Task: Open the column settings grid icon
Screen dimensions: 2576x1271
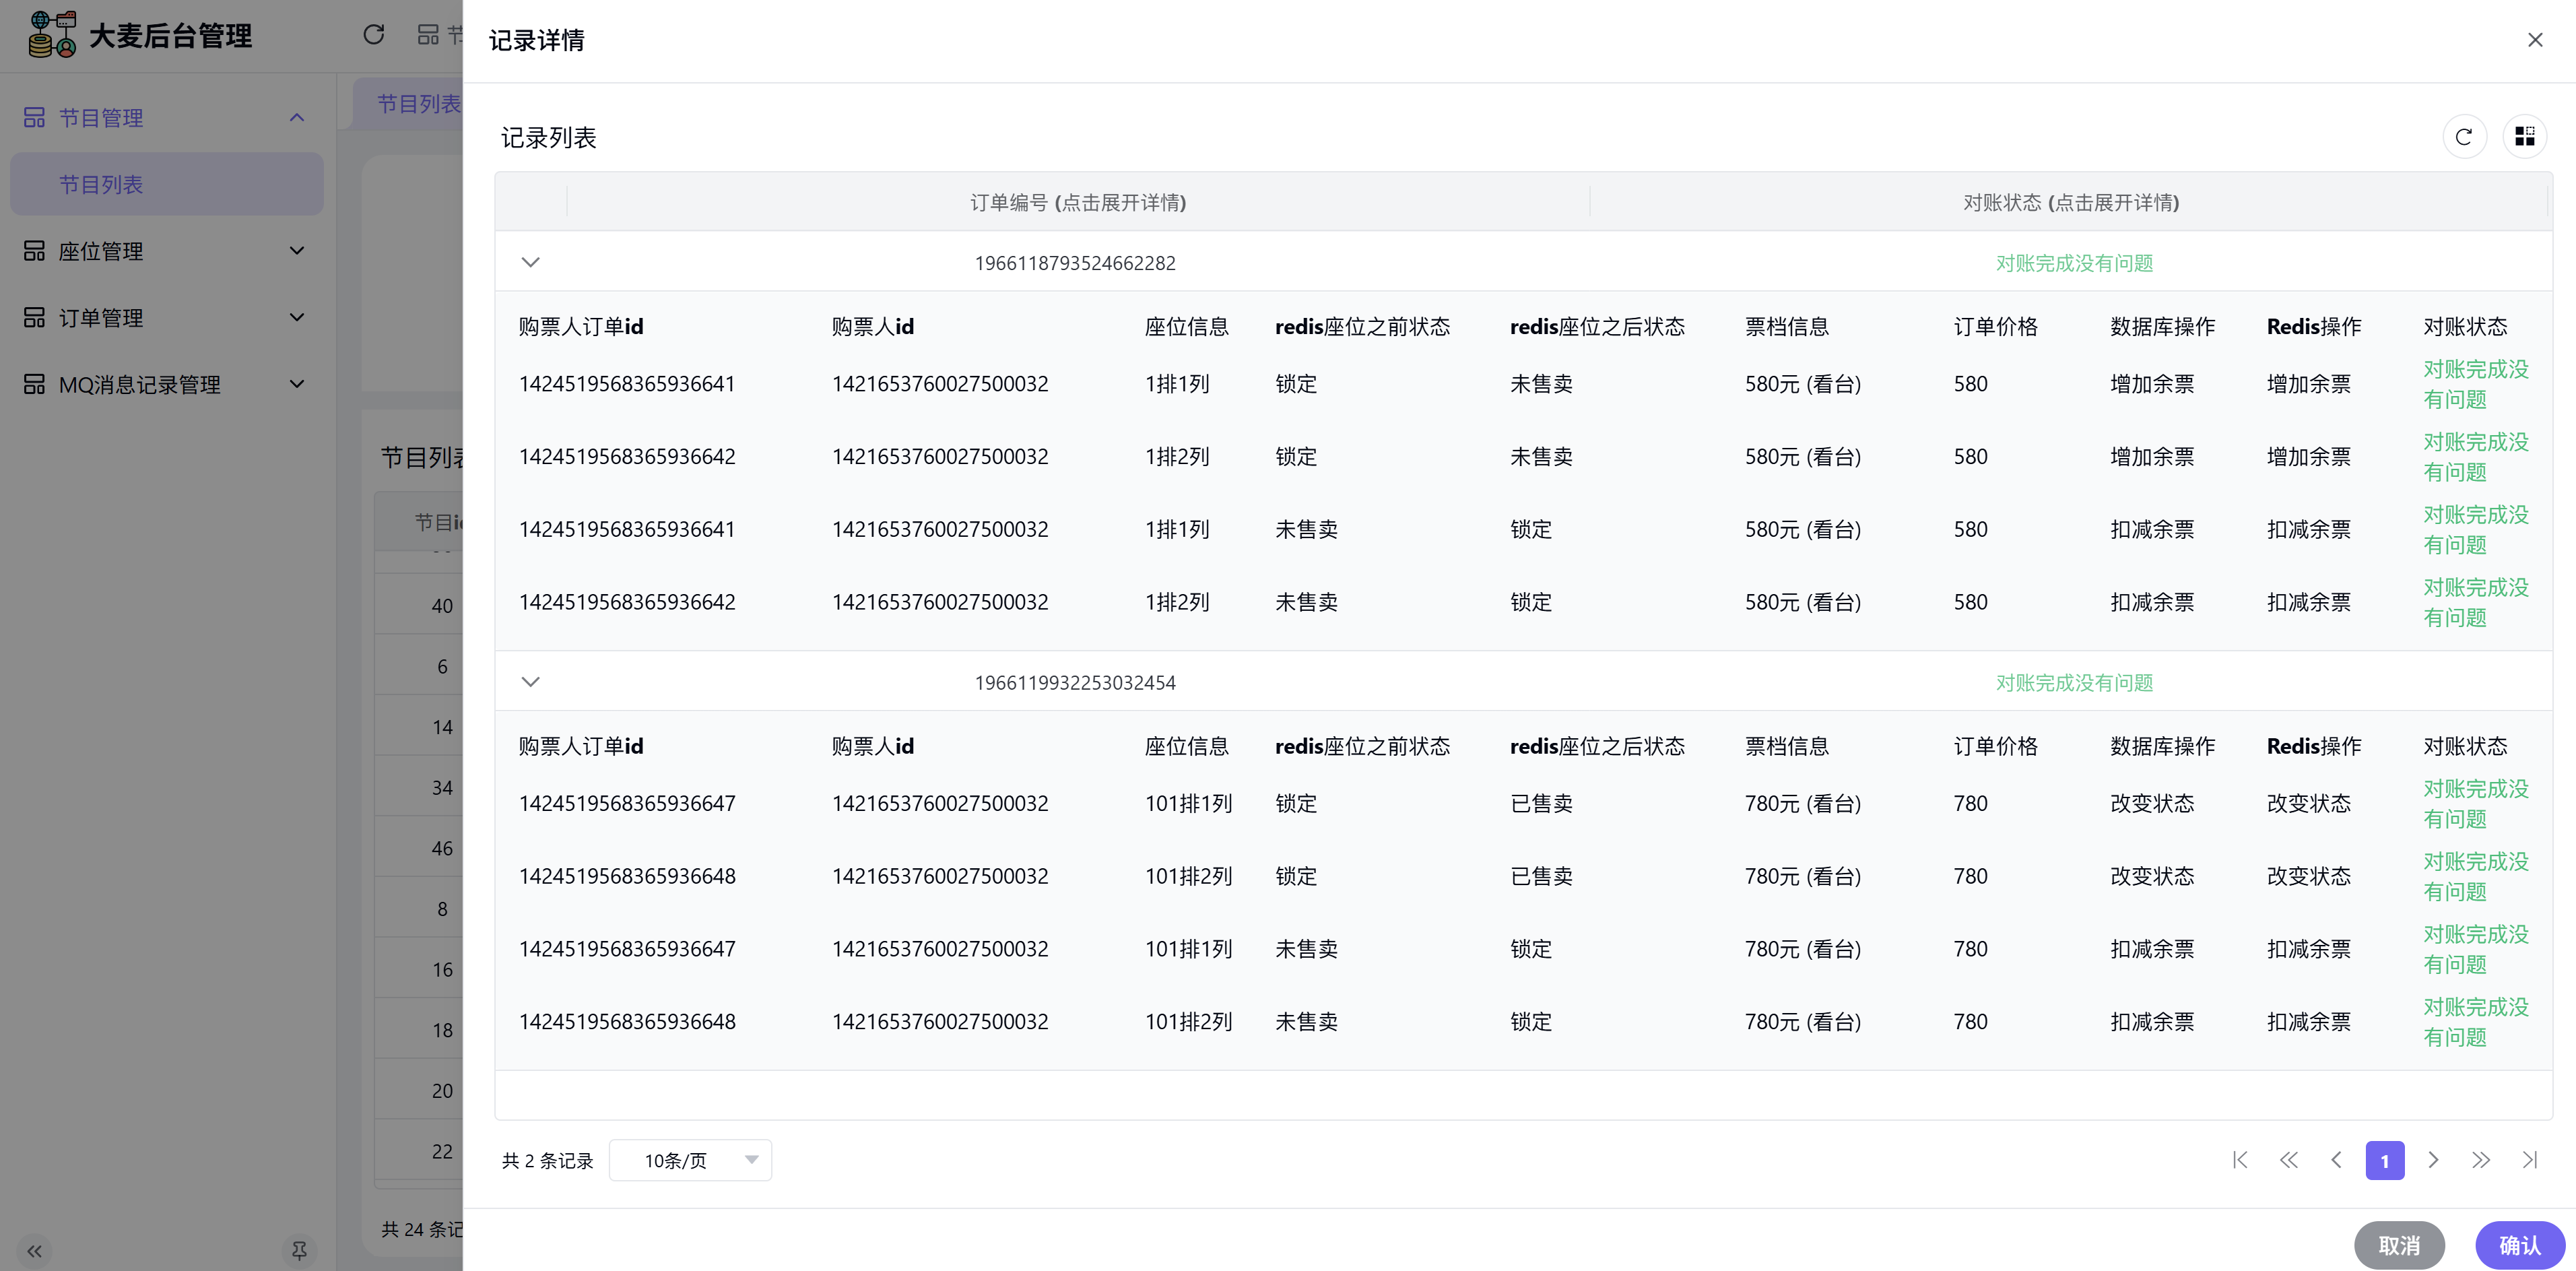Action: tap(2524, 137)
